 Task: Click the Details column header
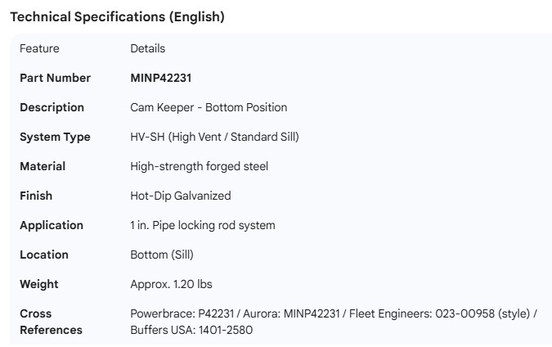147,48
